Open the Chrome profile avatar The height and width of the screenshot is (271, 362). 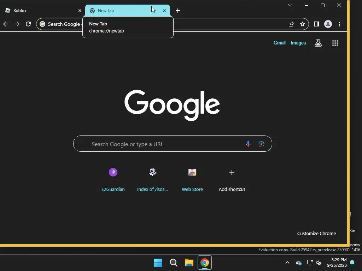pyautogui.click(x=328, y=24)
